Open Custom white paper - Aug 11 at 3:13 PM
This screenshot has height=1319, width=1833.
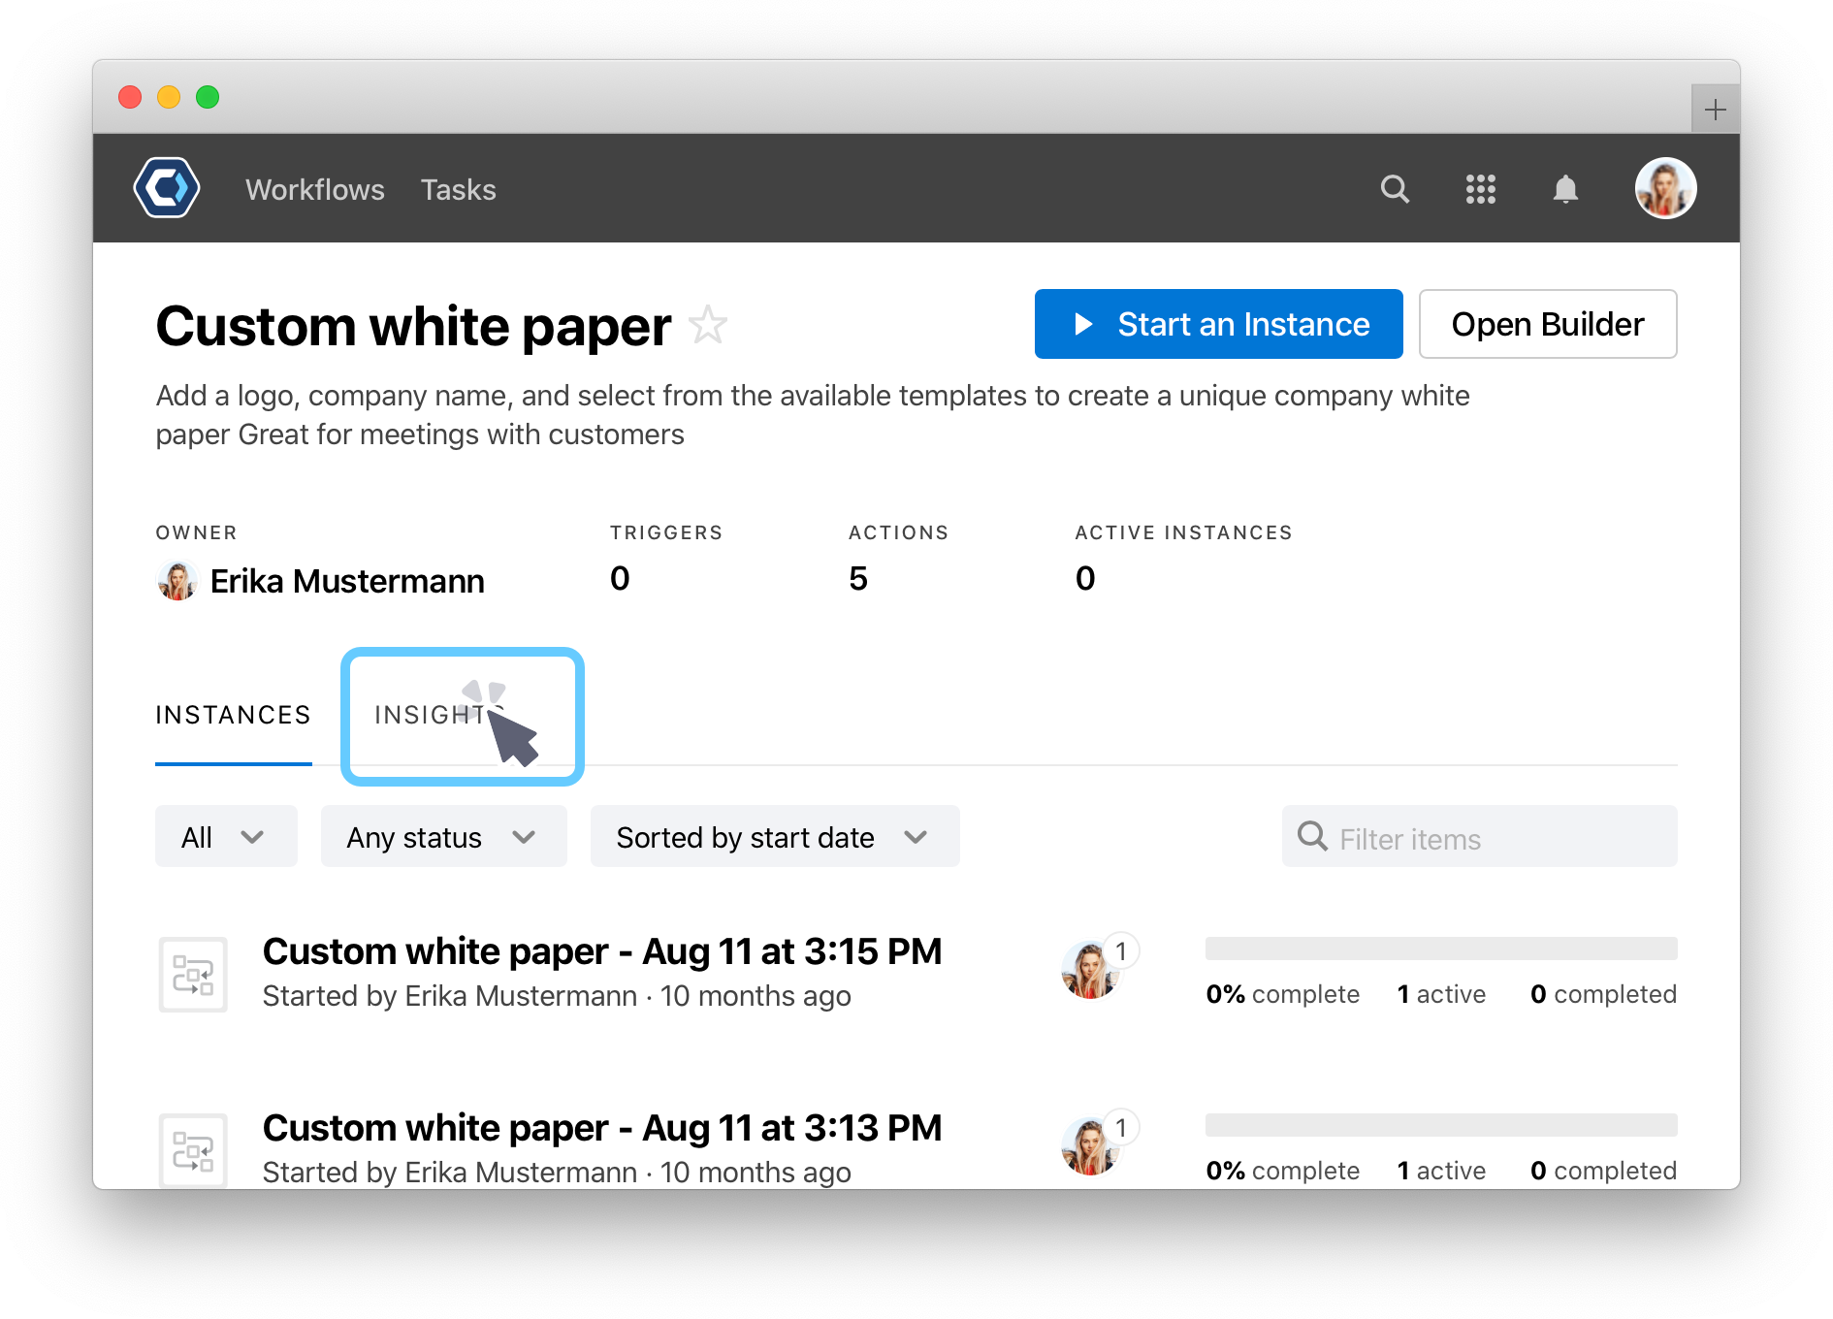(x=602, y=1128)
